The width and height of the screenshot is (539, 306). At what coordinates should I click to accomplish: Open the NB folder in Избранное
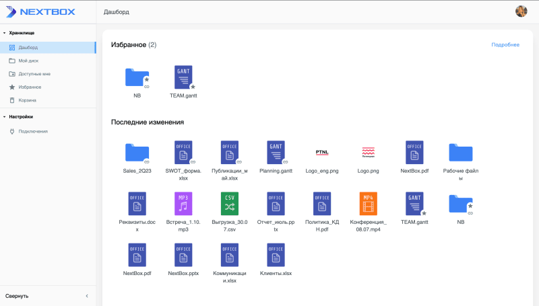tap(137, 77)
